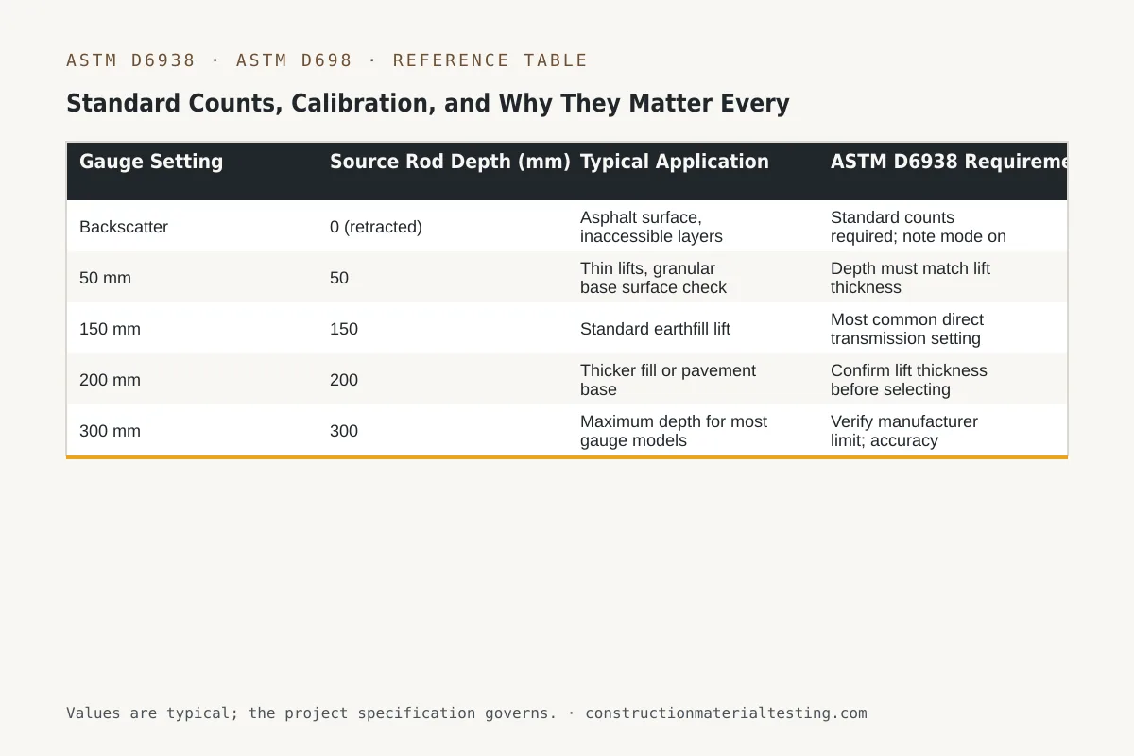Click 'Standard counts required; note mode on' cell
This screenshot has width=1134, height=756.
[919, 227]
